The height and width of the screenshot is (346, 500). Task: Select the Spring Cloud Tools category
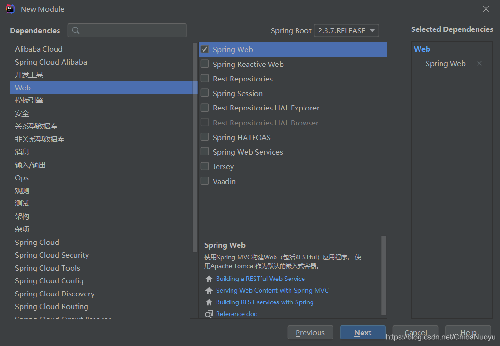click(101, 268)
